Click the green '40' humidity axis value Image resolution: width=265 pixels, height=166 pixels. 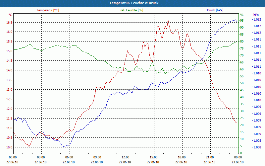242,97
